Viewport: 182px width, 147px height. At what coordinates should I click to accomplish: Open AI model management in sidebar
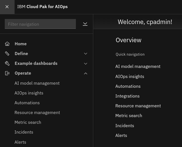coord(37,83)
